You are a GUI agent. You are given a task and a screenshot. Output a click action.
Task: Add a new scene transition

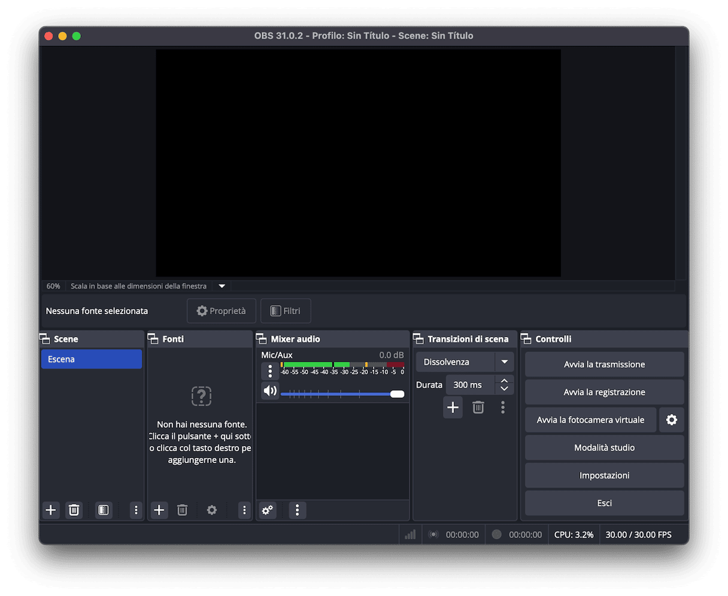(x=453, y=408)
